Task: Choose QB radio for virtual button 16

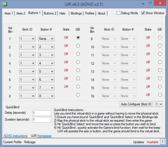Action: pyautogui.click(x=160, y=95)
